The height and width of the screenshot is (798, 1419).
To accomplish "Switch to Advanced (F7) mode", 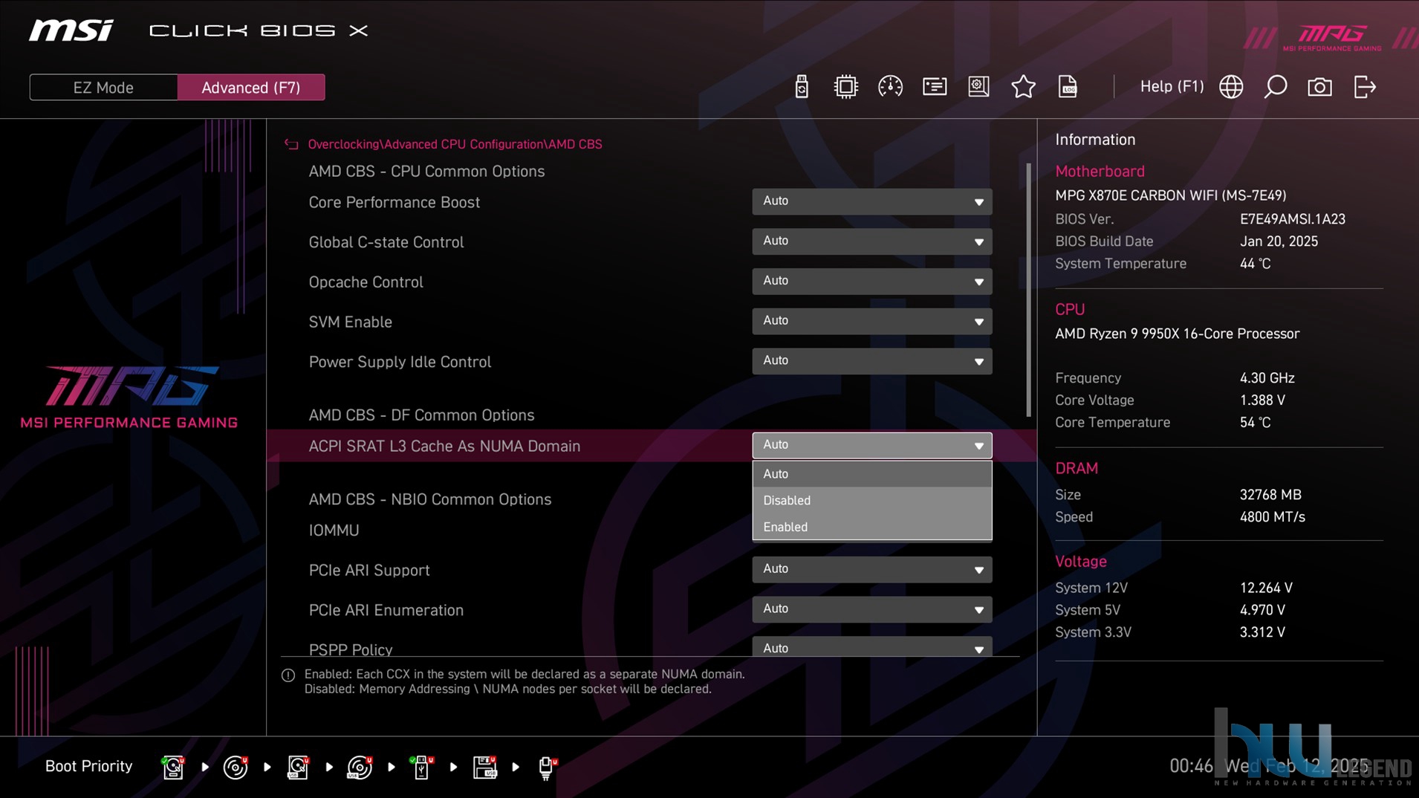I will (251, 88).
